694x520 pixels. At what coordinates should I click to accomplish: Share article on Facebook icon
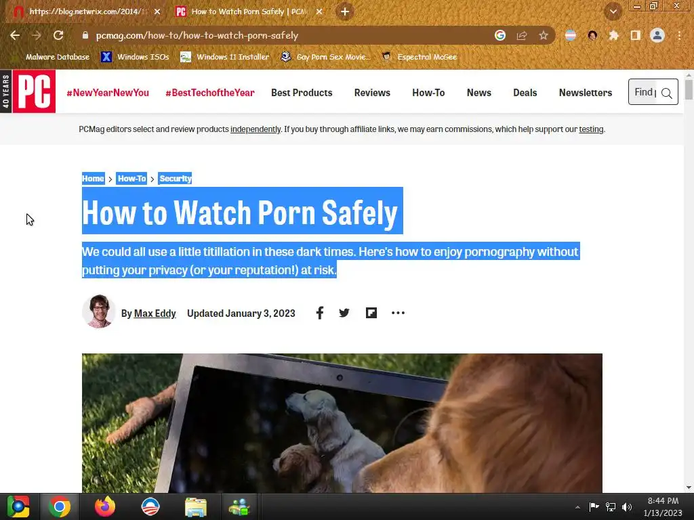(x=320, y=313)
